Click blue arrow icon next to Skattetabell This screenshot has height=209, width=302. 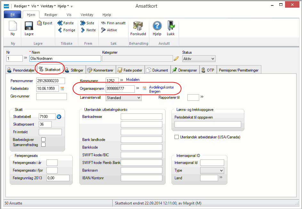(59, 117)
